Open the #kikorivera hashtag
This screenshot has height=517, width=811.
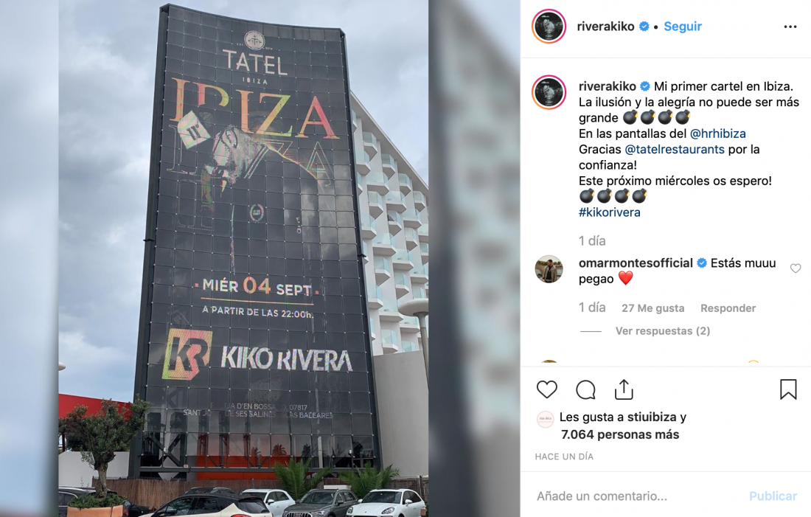(609, 212)
